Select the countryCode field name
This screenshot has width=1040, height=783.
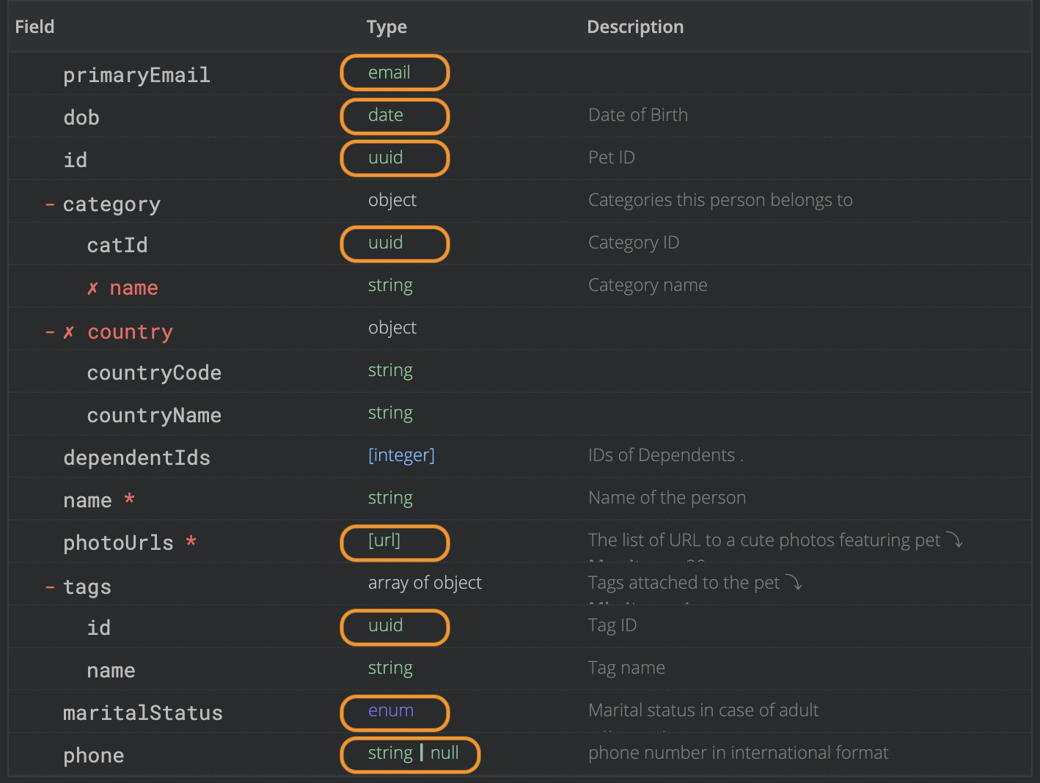[154, 373]
